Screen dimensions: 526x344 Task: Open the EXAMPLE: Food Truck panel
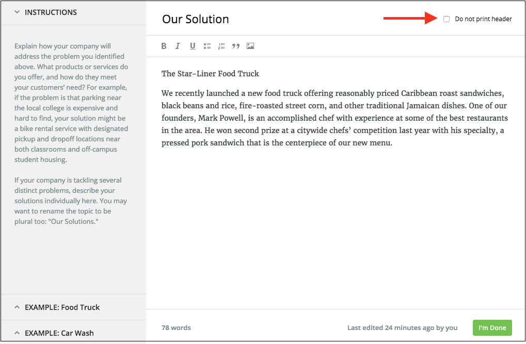[73, 307]
